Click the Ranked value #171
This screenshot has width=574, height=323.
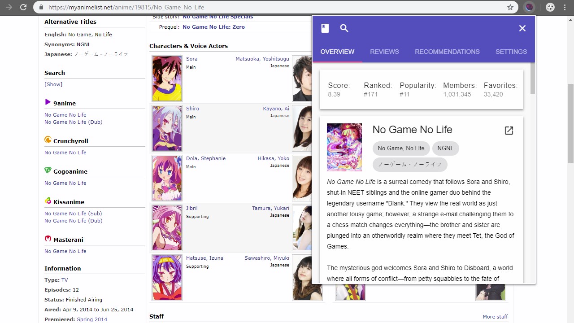tap(371, 94)
